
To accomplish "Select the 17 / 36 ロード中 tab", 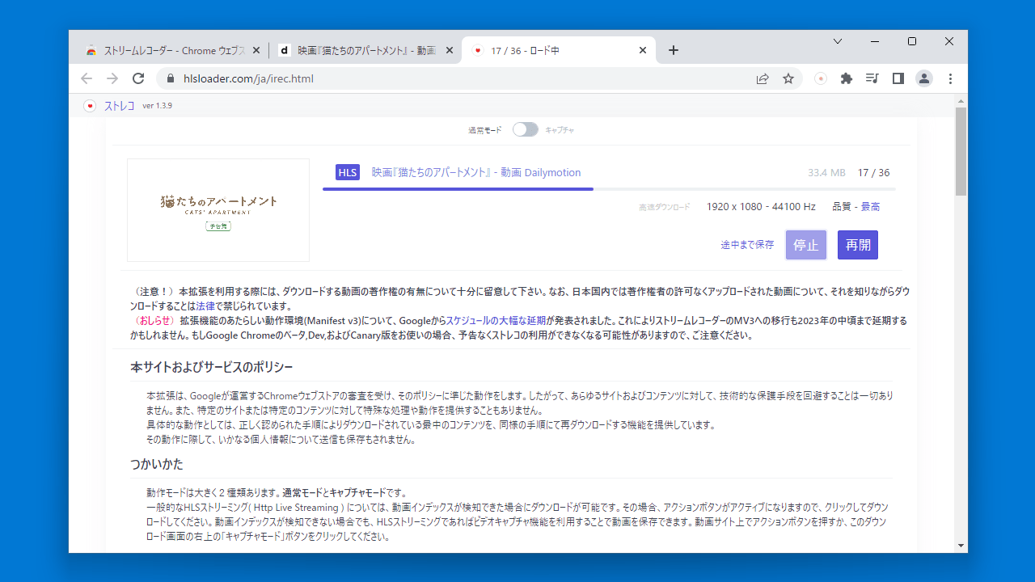I will 558,50.
